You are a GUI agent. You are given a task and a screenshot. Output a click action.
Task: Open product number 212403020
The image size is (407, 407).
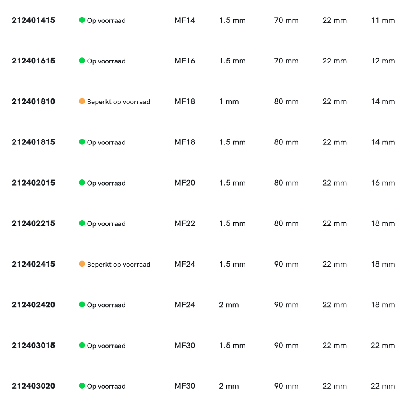(x=33, y=386)
